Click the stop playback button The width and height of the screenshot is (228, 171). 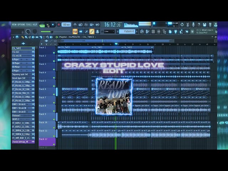(x=53, y=25)
